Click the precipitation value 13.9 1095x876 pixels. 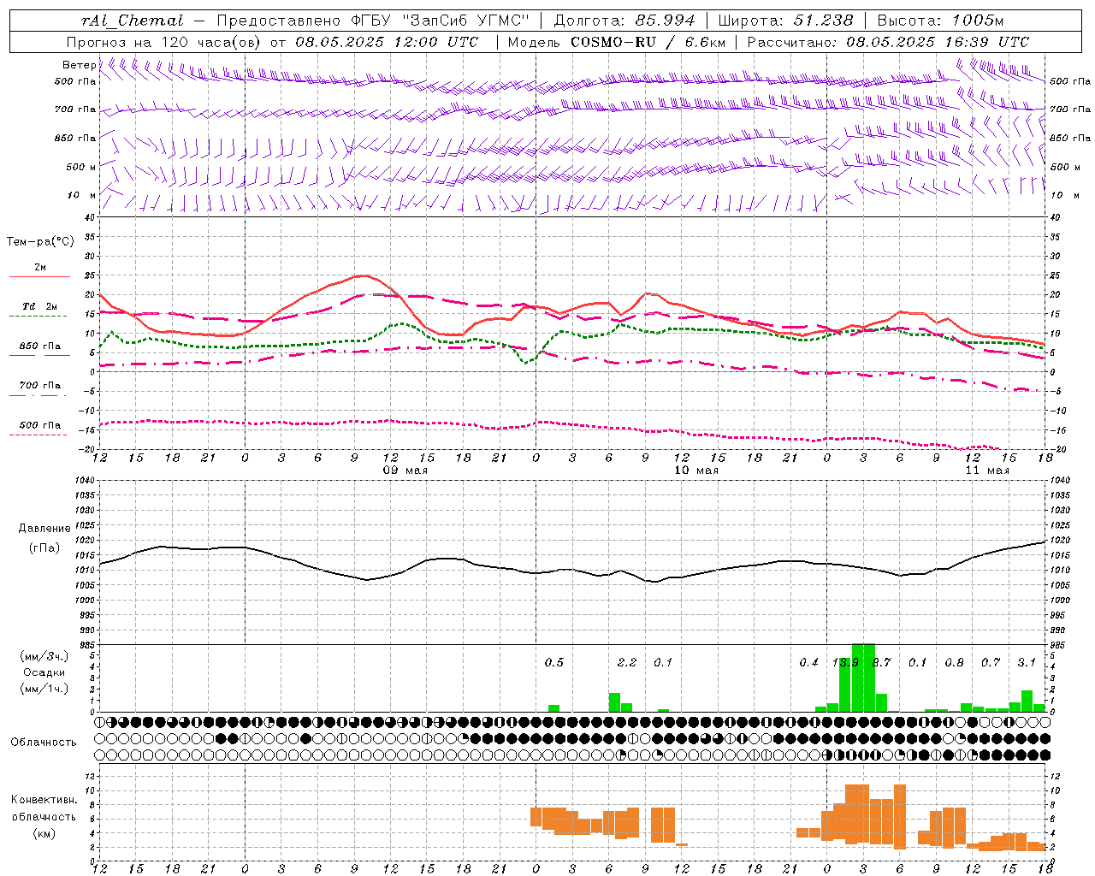point(845,663)
